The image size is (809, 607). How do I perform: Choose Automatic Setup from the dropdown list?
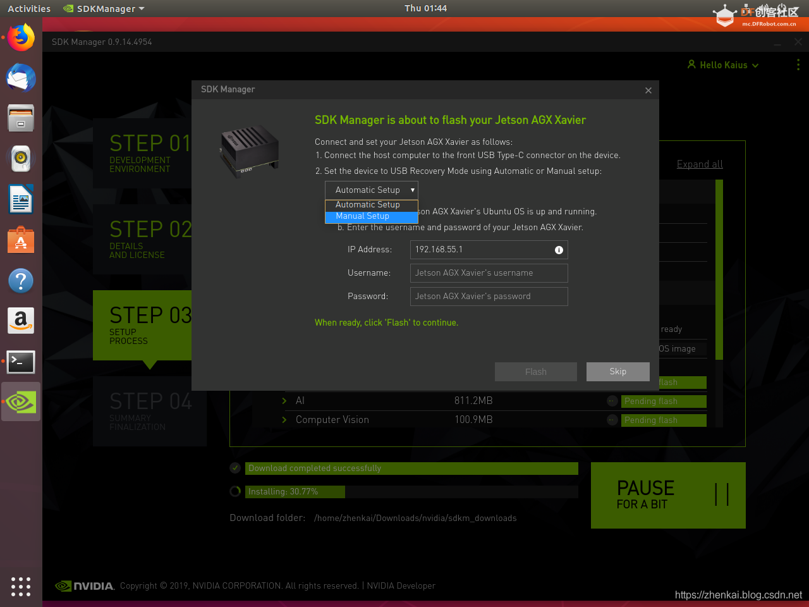[372, 205]
